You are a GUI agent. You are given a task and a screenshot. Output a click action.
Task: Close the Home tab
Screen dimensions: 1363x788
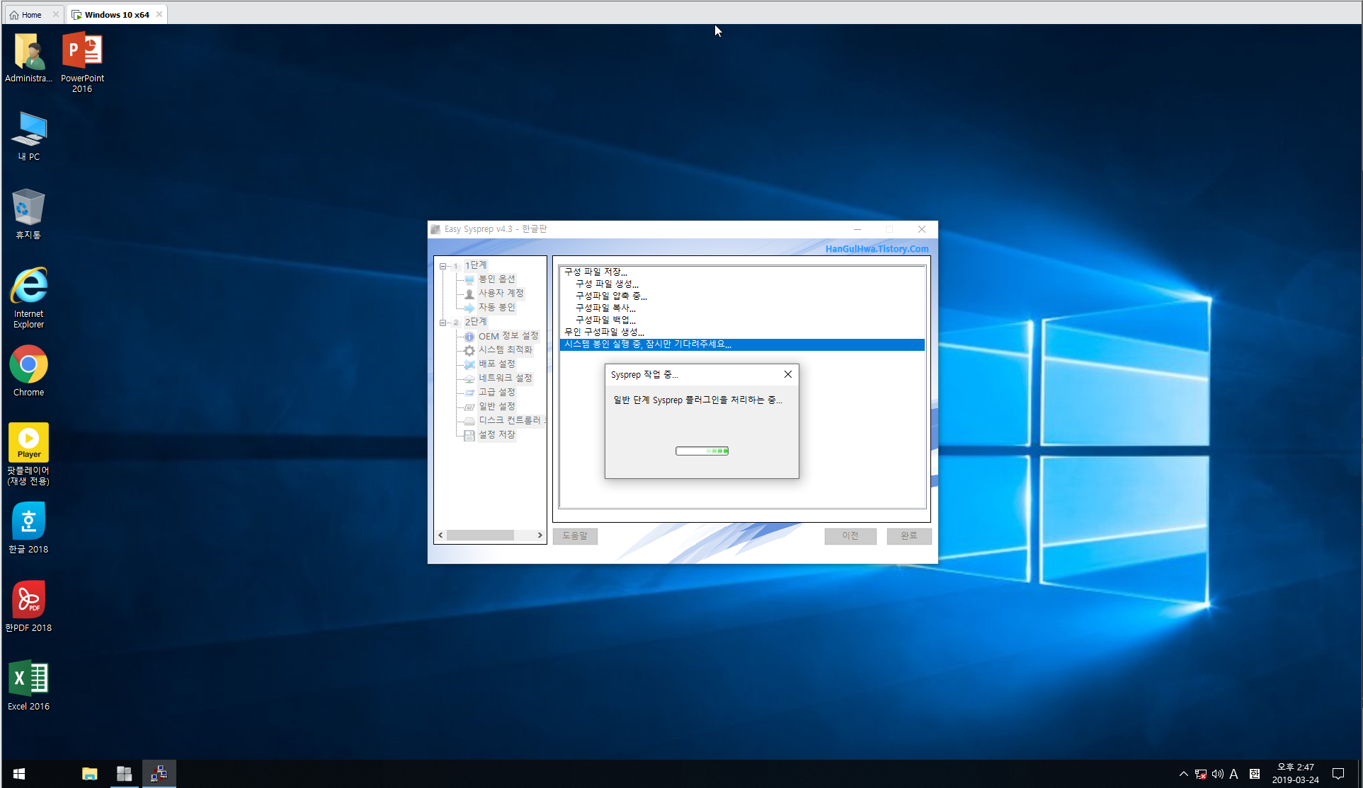point(56,15)
